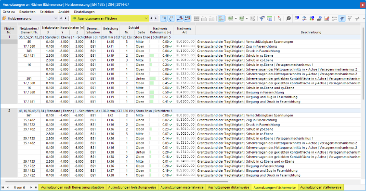Select the cell with code EL3310.00 in surface 1

click(x=185, y=78)
